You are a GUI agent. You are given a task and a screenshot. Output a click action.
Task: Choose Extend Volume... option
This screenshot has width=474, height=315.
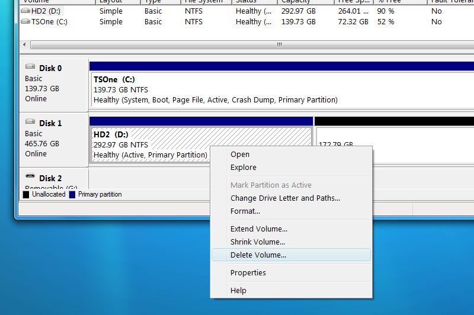(x=259, y=229)
